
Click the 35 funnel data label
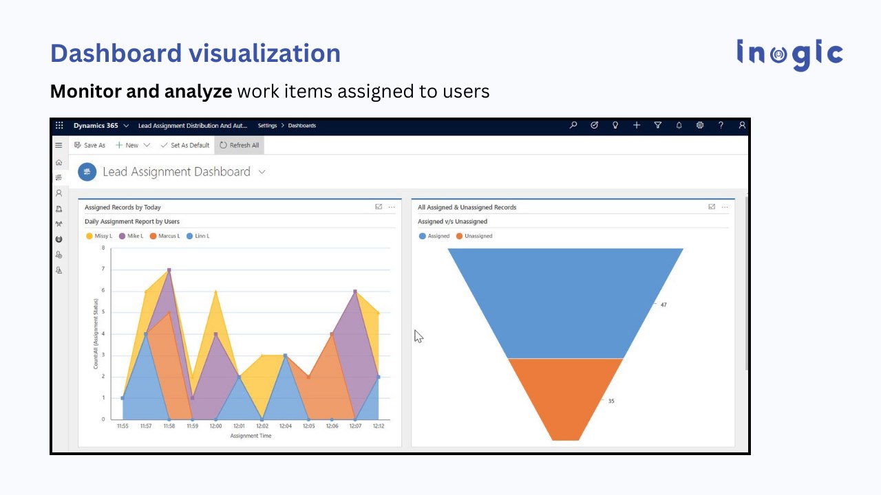click(611, 401)
